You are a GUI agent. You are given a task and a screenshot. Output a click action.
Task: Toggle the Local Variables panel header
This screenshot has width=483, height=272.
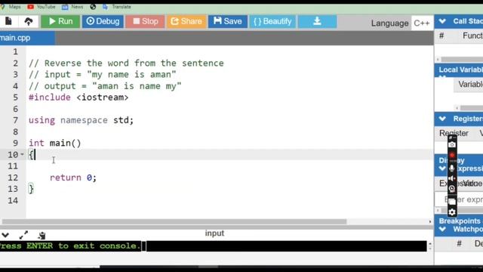459,70
